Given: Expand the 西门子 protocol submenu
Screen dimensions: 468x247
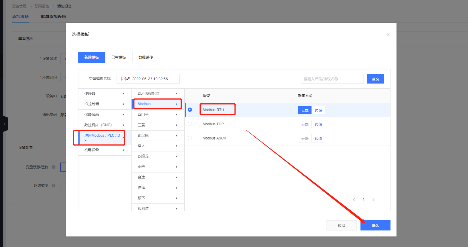Looking at the screenshot, I should pos(157,114).
